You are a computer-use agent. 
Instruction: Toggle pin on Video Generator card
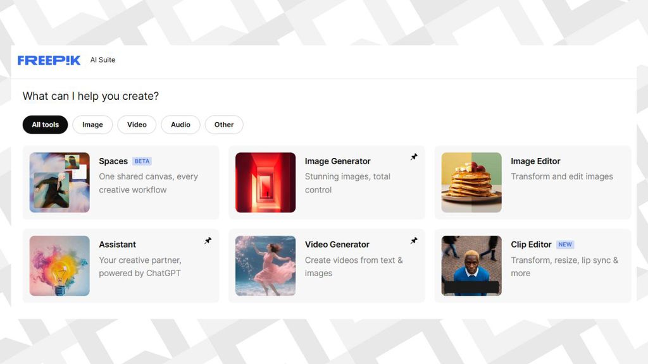(x=414, y=241)
